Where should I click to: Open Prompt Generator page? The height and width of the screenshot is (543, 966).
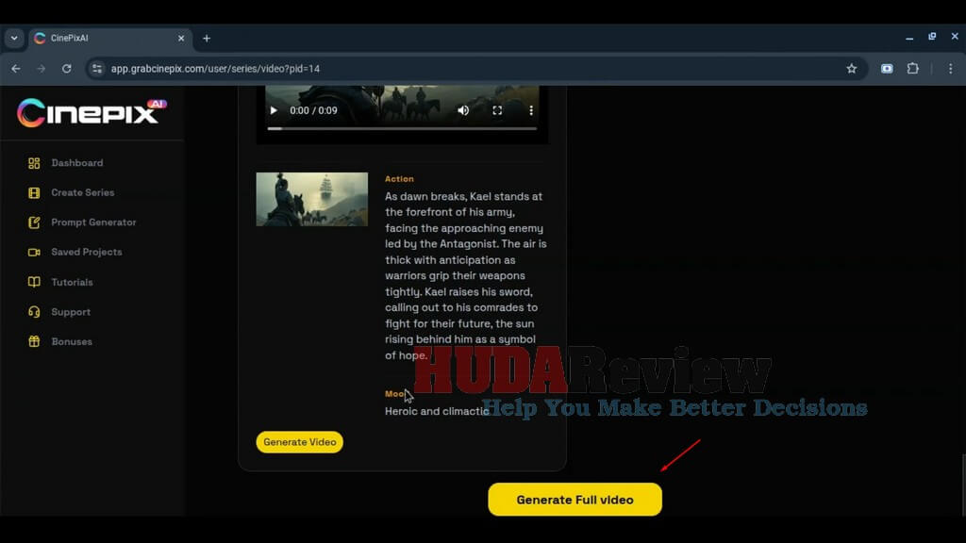pos(93,222)
